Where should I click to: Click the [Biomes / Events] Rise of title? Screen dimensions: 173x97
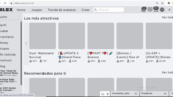coord(128,55)
